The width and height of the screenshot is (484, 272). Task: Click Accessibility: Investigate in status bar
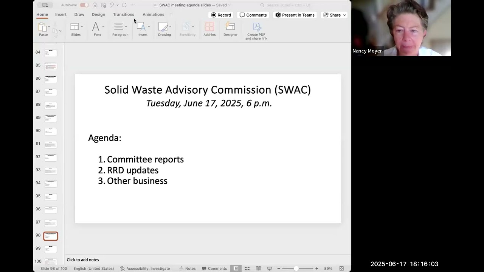[145, 269]
